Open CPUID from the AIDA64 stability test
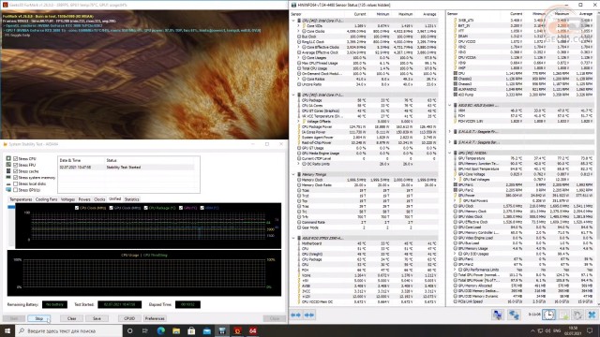This screenshot has width=600, height=337. tap(129, 318)
